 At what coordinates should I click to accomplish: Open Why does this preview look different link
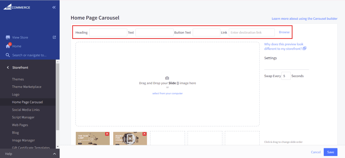coord(284,46)
